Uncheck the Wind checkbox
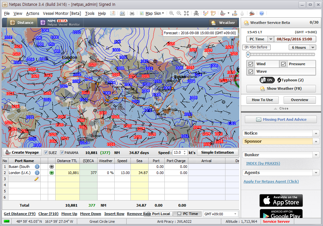323x226 pixels. tap(251, 64)
